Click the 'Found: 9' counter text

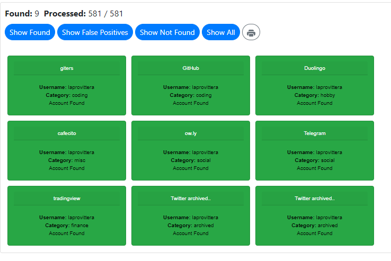22,13
